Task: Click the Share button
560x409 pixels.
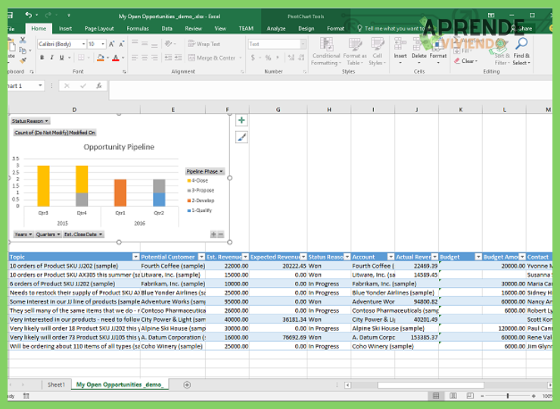Action: click(x=522, y=28)
